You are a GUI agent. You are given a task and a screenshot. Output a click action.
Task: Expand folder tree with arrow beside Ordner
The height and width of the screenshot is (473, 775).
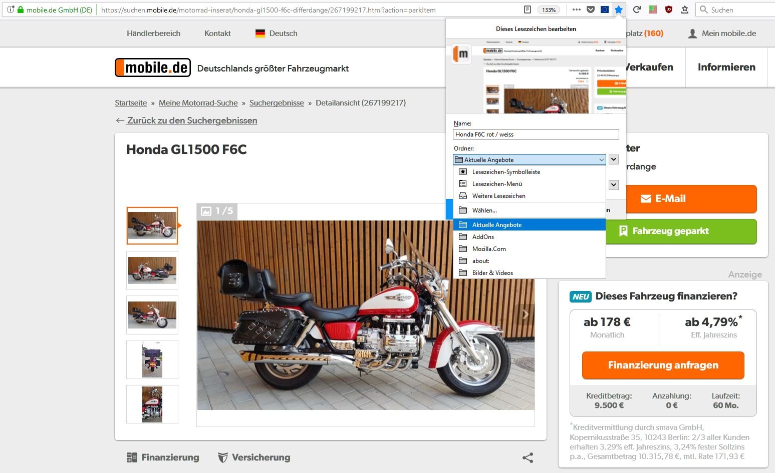614,159
